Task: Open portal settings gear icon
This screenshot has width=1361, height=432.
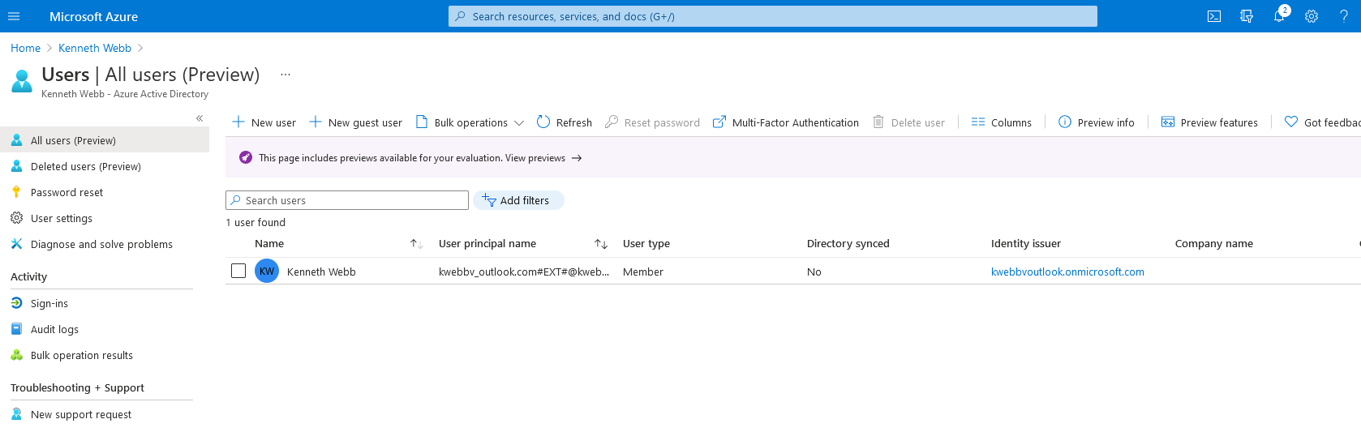Action: point(1312,16)
